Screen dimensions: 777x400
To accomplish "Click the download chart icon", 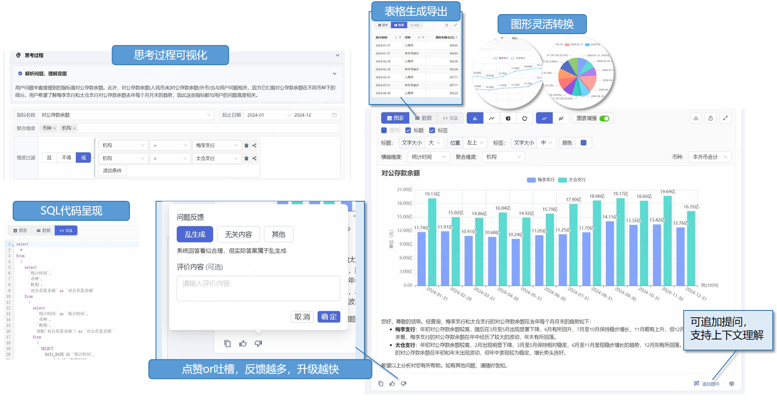I will (696, 118).
